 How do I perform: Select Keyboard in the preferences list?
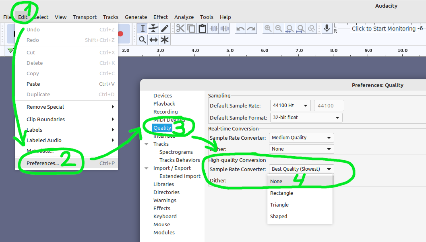tap(165, 217)
